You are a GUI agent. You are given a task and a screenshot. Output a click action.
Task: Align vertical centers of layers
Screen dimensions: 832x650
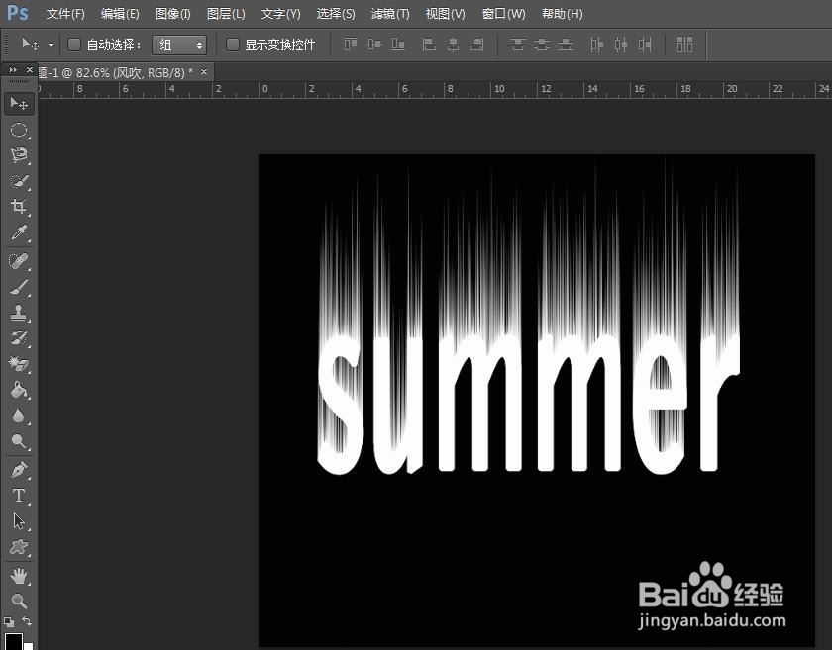[x=374, y=45]
